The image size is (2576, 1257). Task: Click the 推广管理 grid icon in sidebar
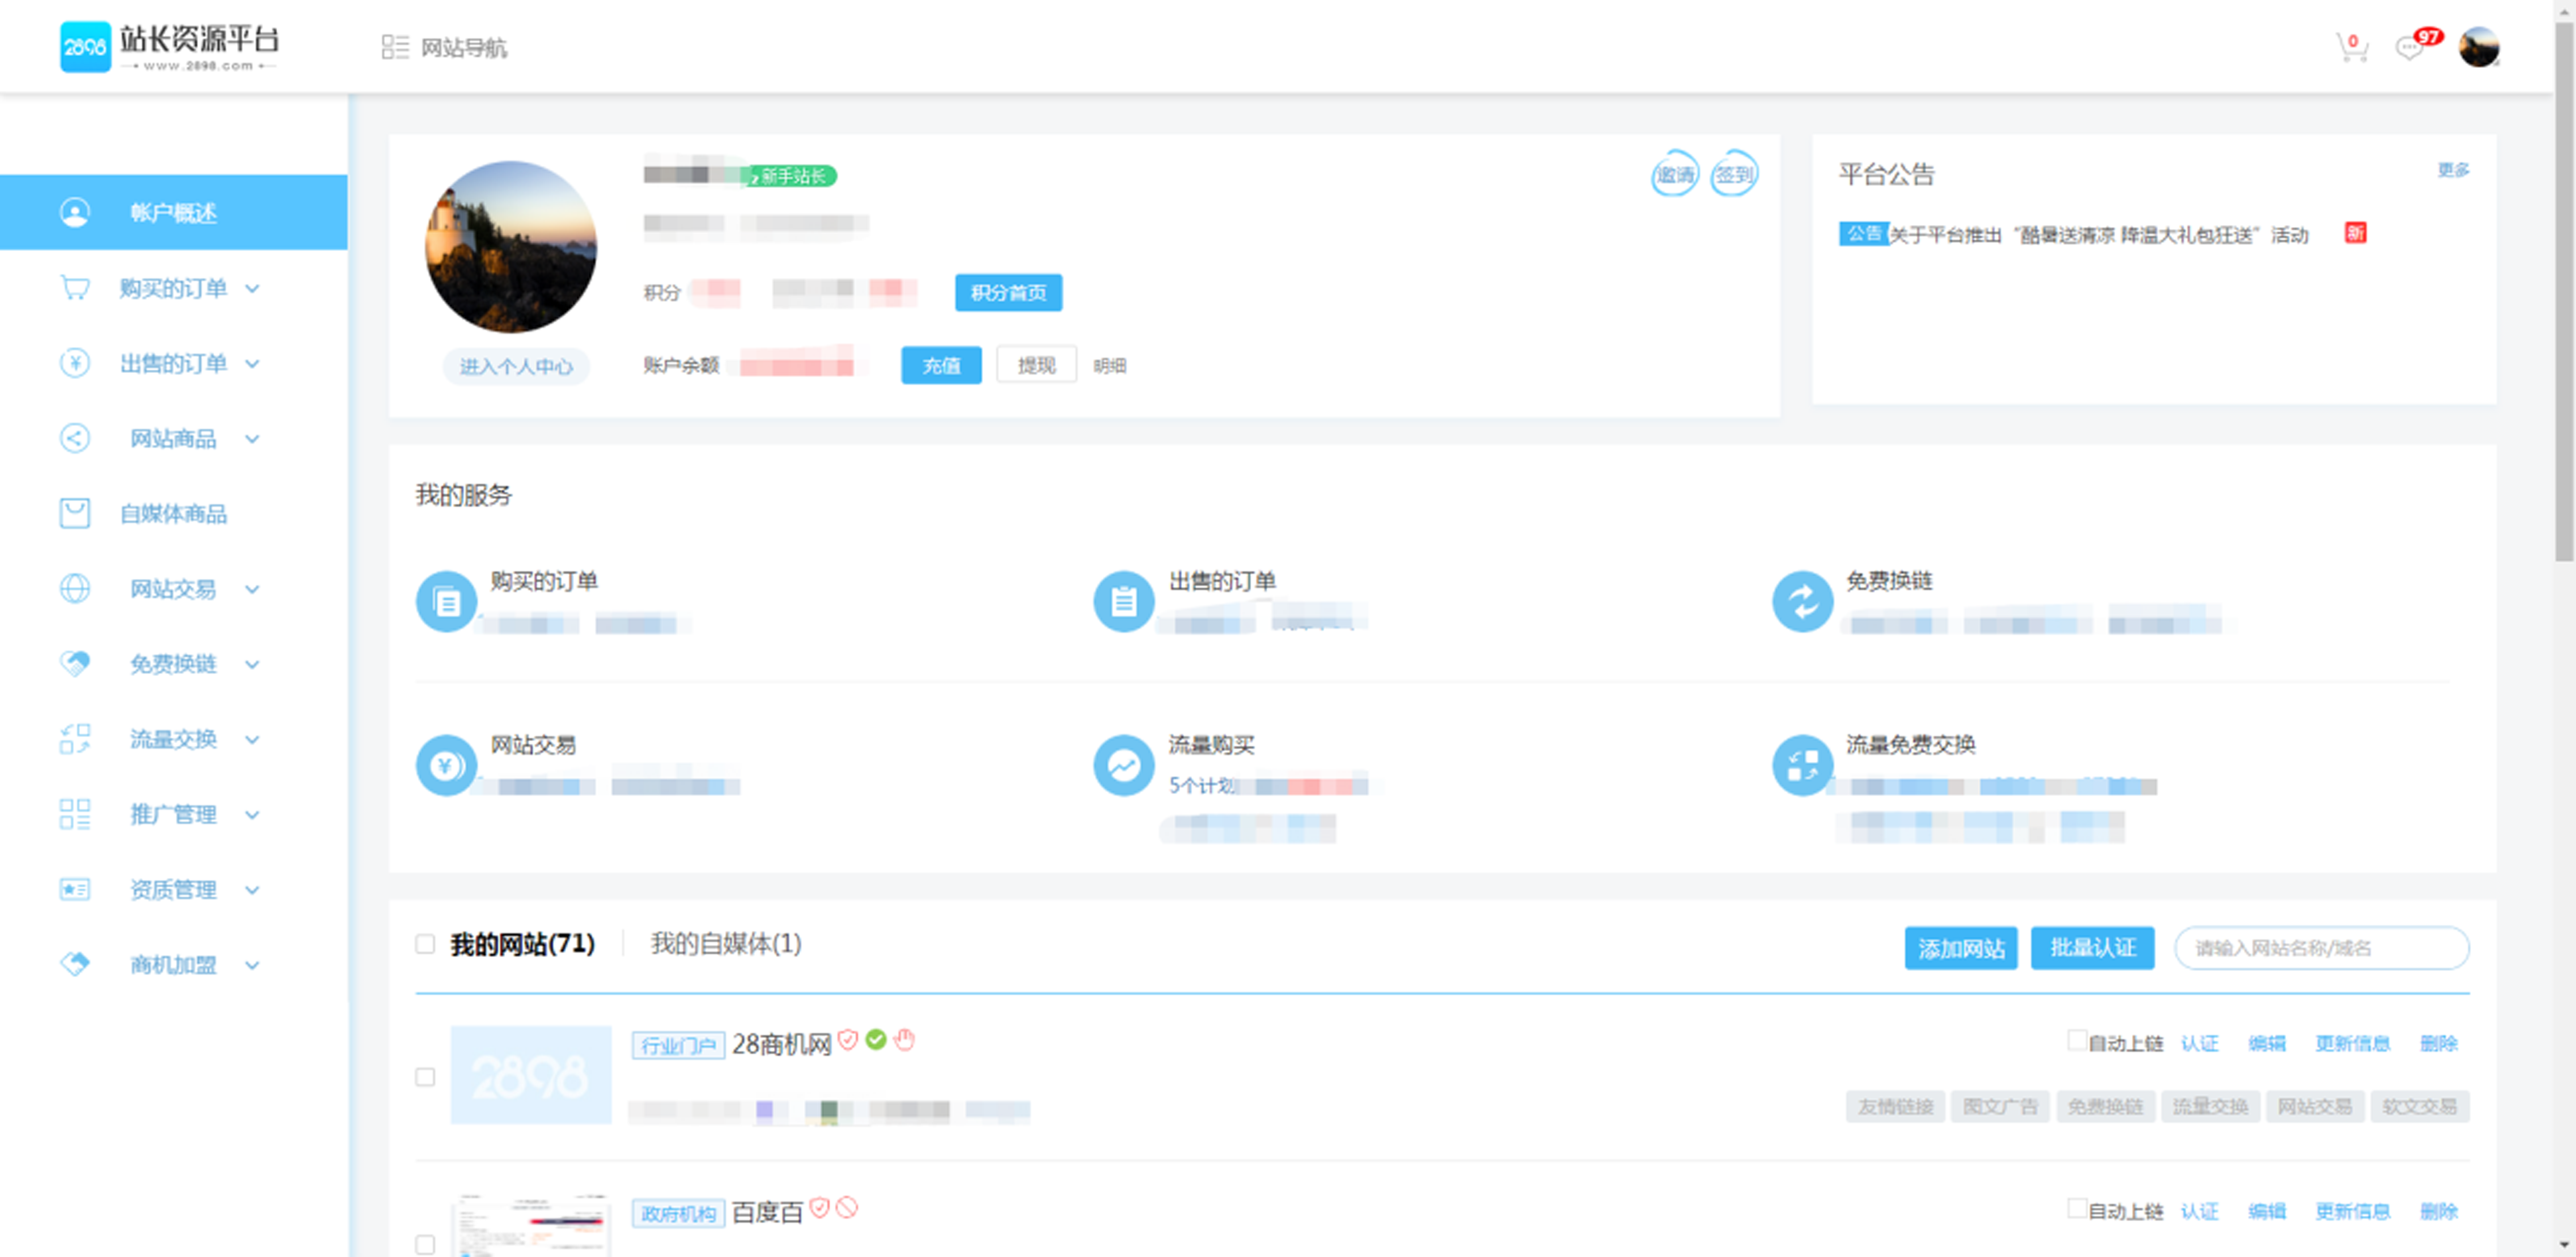(x=75, y=814)
